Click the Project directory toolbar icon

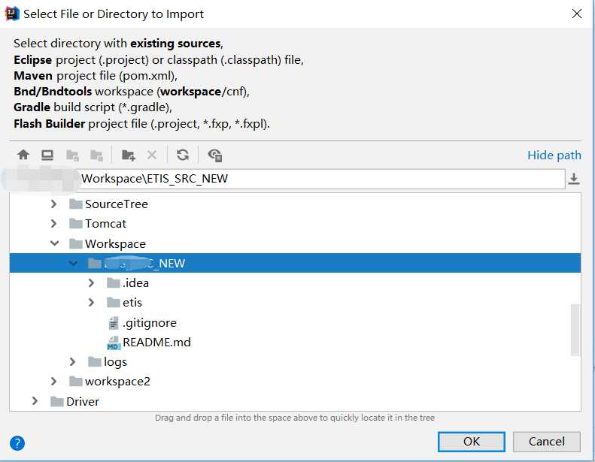[72, 155]
